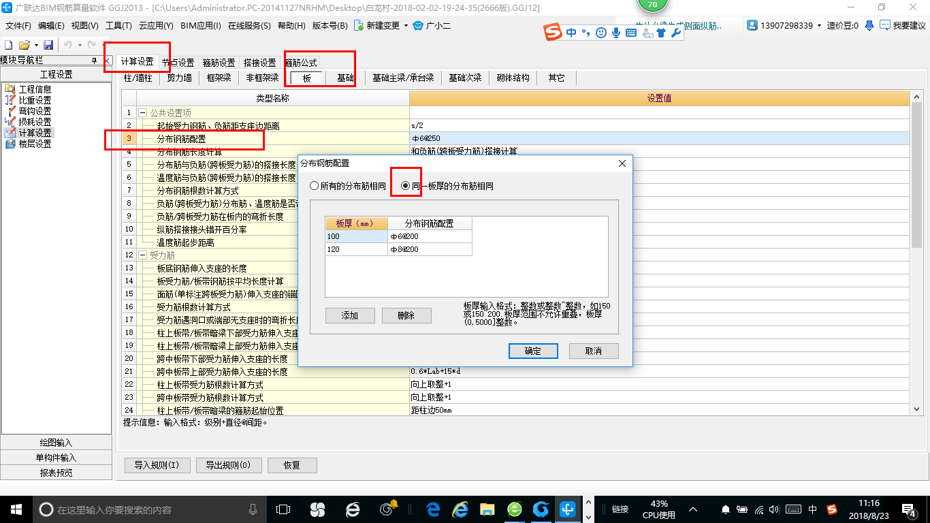The width and height of the screenshot is (930, 523).
Task: Click the 添加 button
Action: 350,315
